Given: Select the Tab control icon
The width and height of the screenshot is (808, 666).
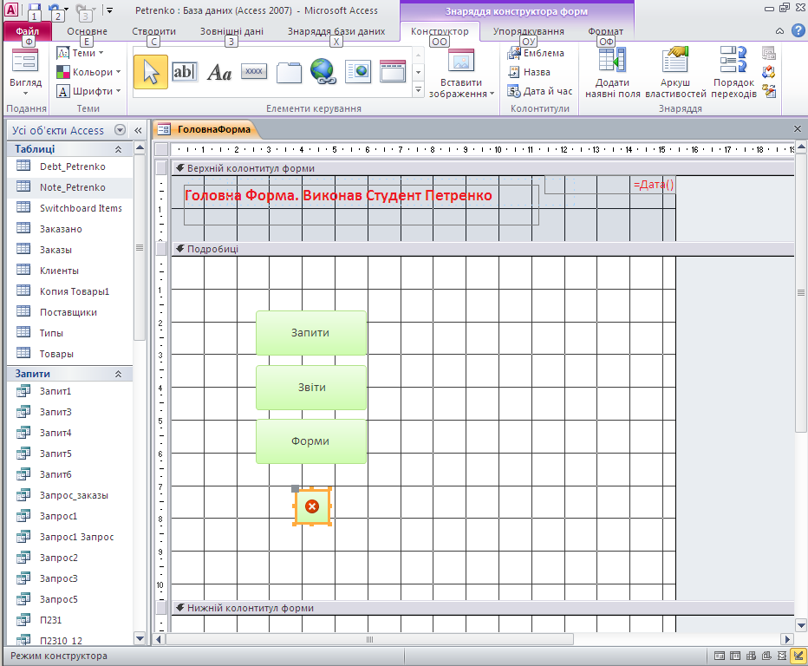Looking at the screenshot, I should coord(289,72).
